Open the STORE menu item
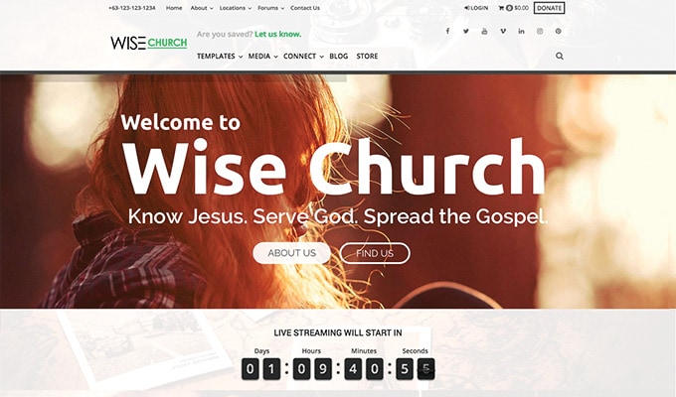676x397 pixels. [x=367, y=56]
